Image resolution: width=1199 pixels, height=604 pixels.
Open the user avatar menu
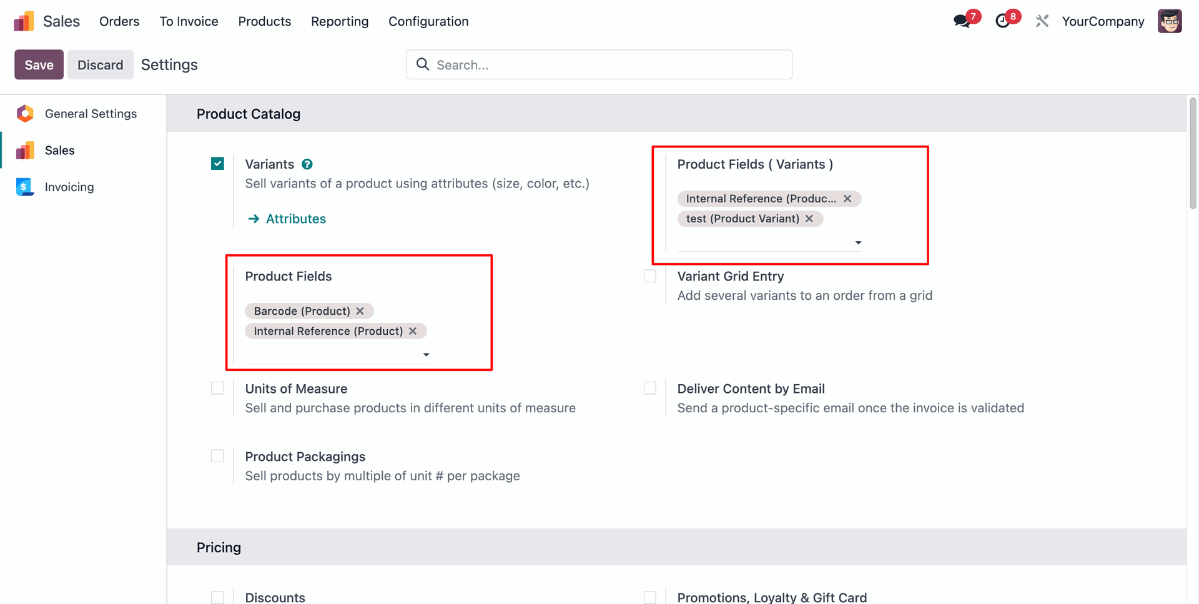tap(1169, 21)
